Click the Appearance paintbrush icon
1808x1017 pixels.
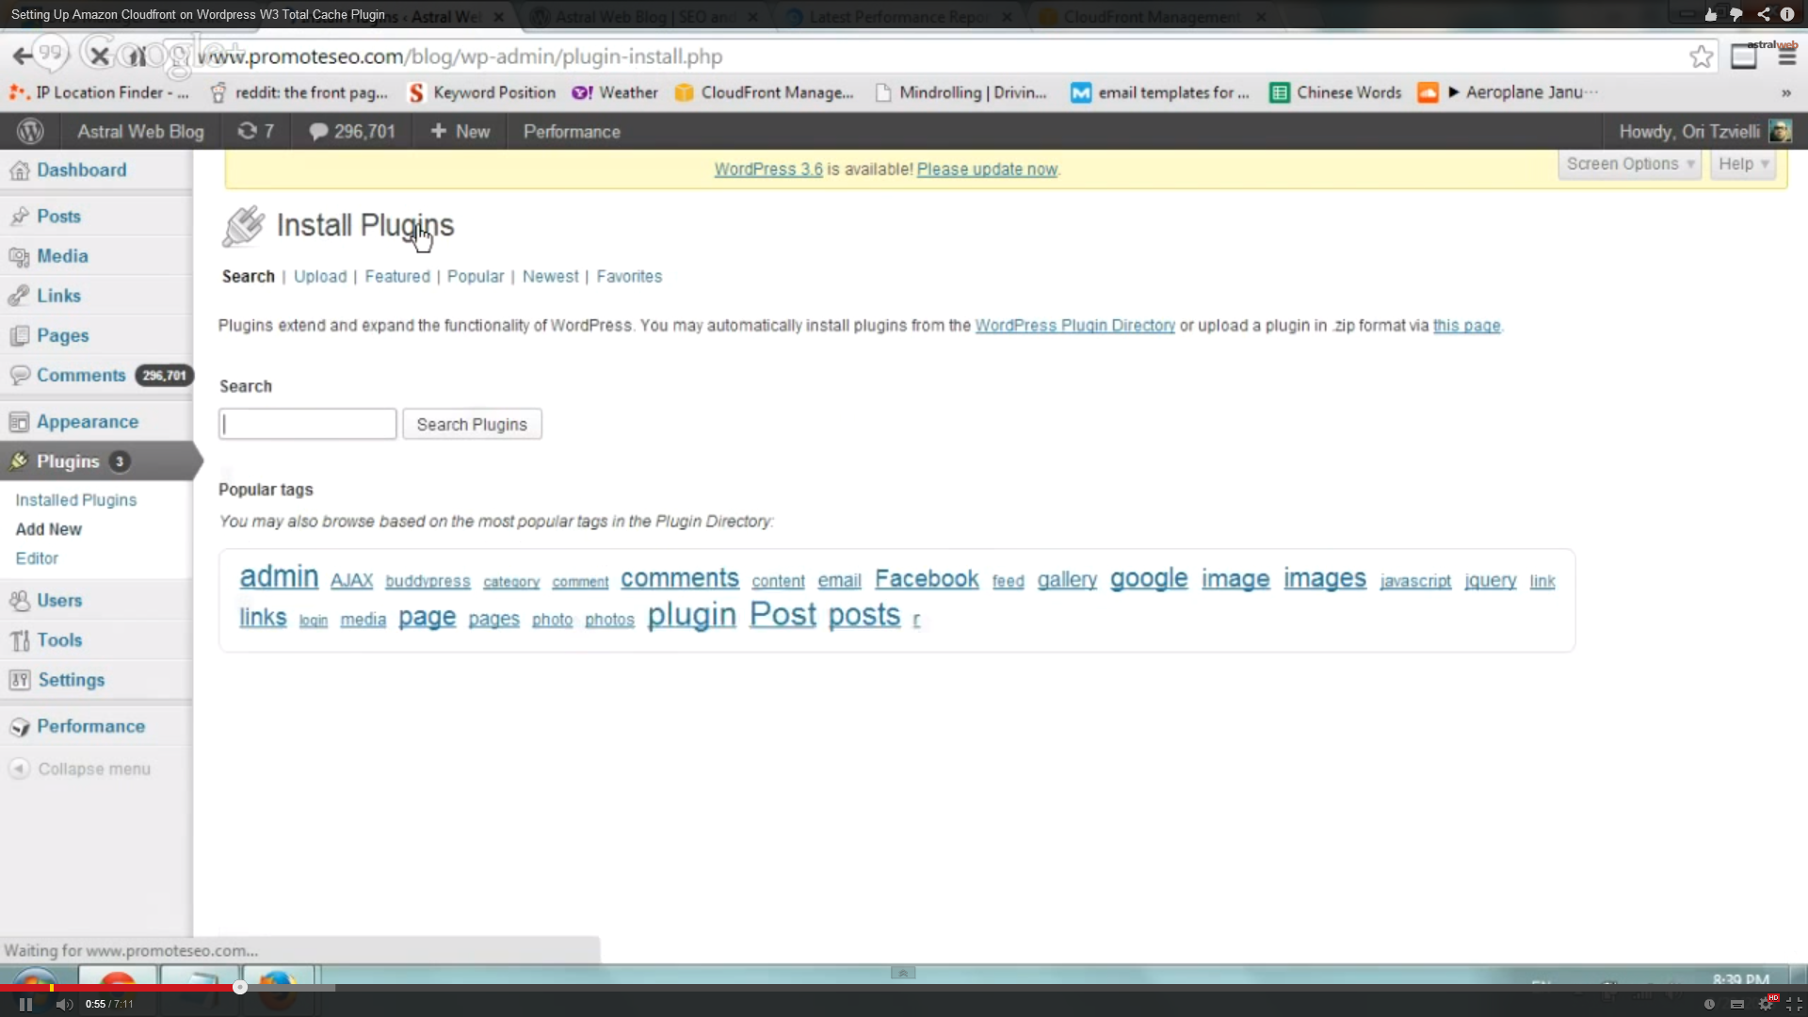(19, 421)
